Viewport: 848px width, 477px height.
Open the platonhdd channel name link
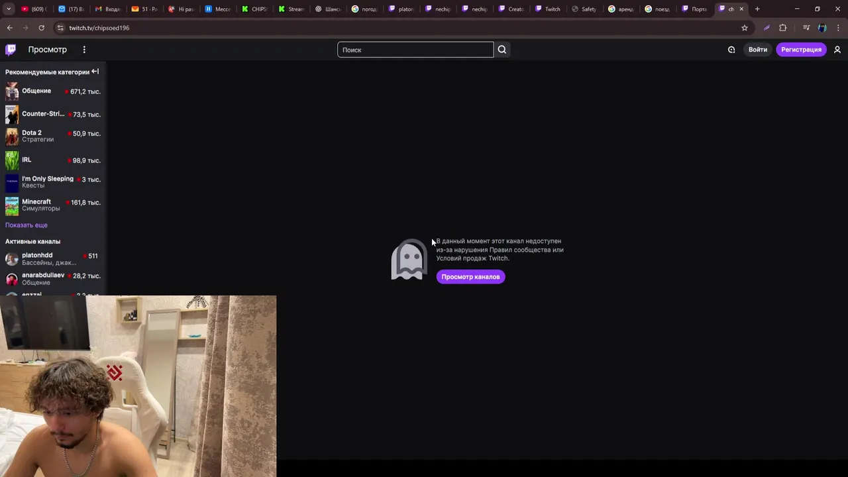(37, 255)
